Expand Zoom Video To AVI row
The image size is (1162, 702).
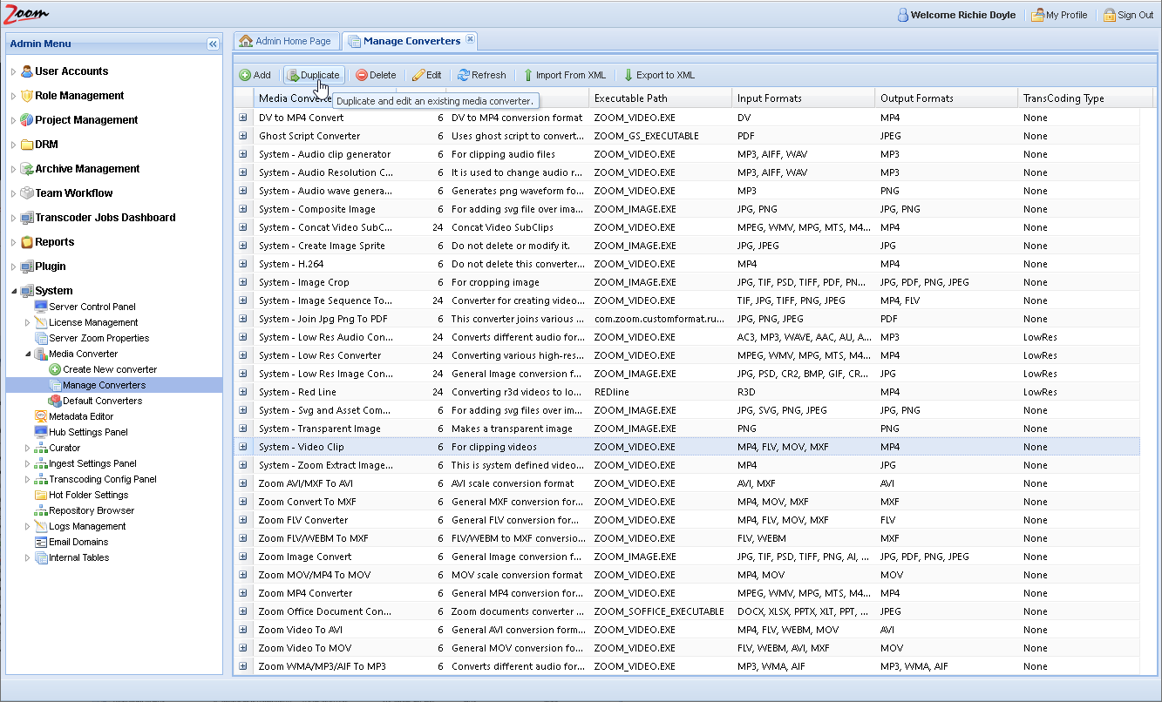coord(242,630)
